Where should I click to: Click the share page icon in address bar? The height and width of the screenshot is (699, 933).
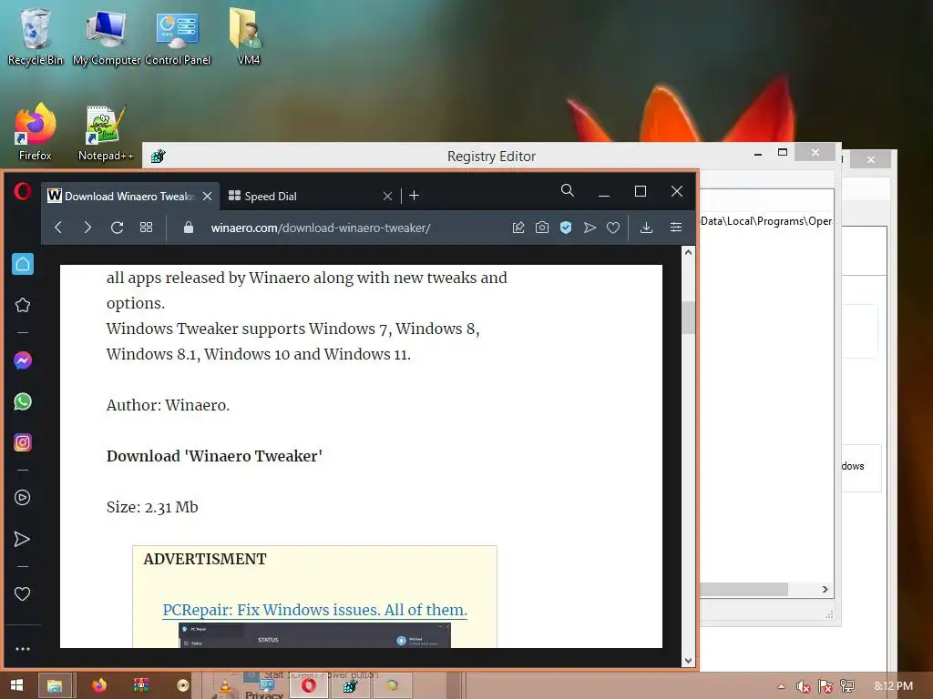click(x=518, y=228)
